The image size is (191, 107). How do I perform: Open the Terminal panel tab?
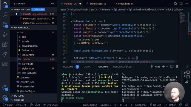[103, 67]
